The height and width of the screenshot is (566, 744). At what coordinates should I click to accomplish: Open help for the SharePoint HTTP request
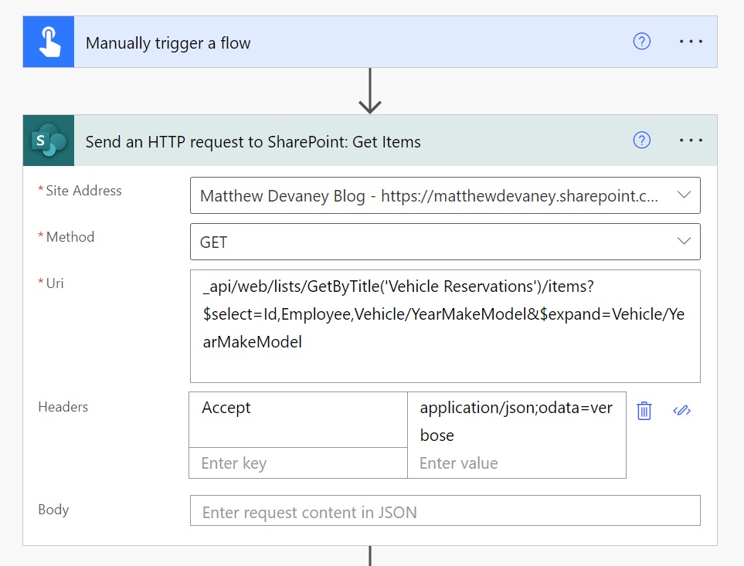click(x=641, y=141)
